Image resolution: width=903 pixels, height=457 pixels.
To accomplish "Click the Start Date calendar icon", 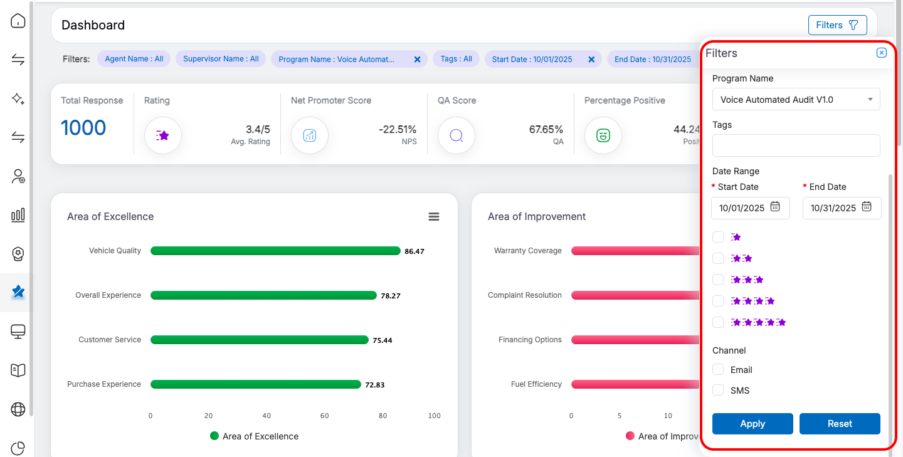I will [775, 207].
